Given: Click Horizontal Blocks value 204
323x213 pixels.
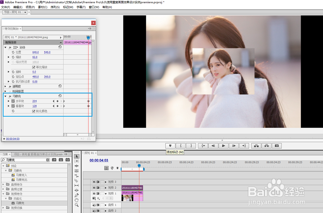Looking at the screenshot, I should pos(35,101).
